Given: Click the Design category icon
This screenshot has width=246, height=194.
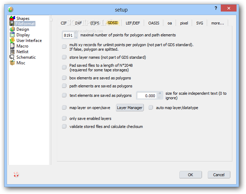Looking at the screenshot, I should pyautogui.click(x=12, y=29).
